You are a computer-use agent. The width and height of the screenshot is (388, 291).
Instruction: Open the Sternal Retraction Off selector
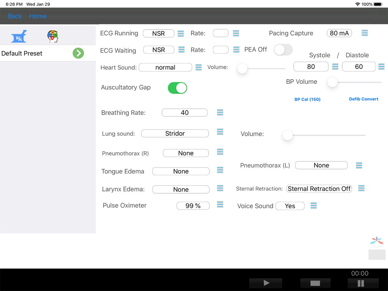[319, 189]
